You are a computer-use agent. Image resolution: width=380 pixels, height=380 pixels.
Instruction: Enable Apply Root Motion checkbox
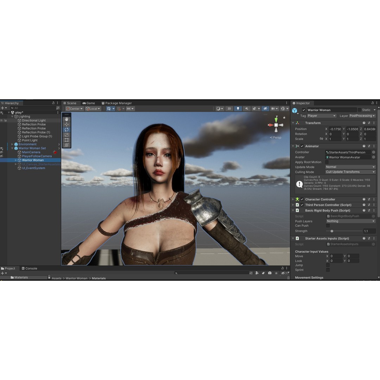pyautogui.click(x=327, y=162)
